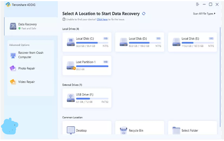Click the SSD badge on Lost Partition-1
The width and height of the screenshot is (224, 141).
(105, 62)
